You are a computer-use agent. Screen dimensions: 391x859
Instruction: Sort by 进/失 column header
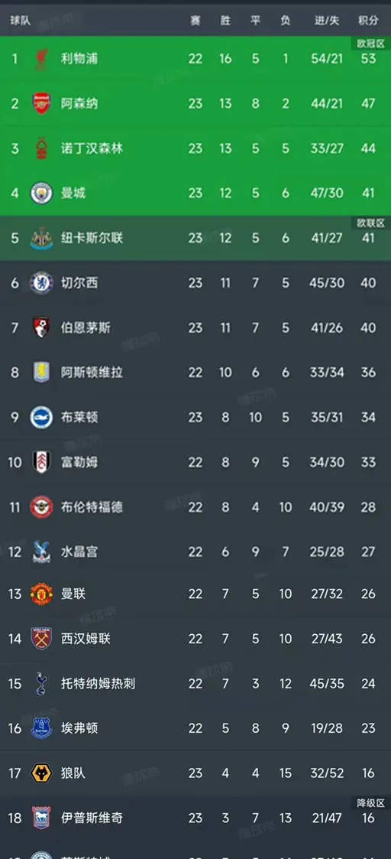click(327, 21)
